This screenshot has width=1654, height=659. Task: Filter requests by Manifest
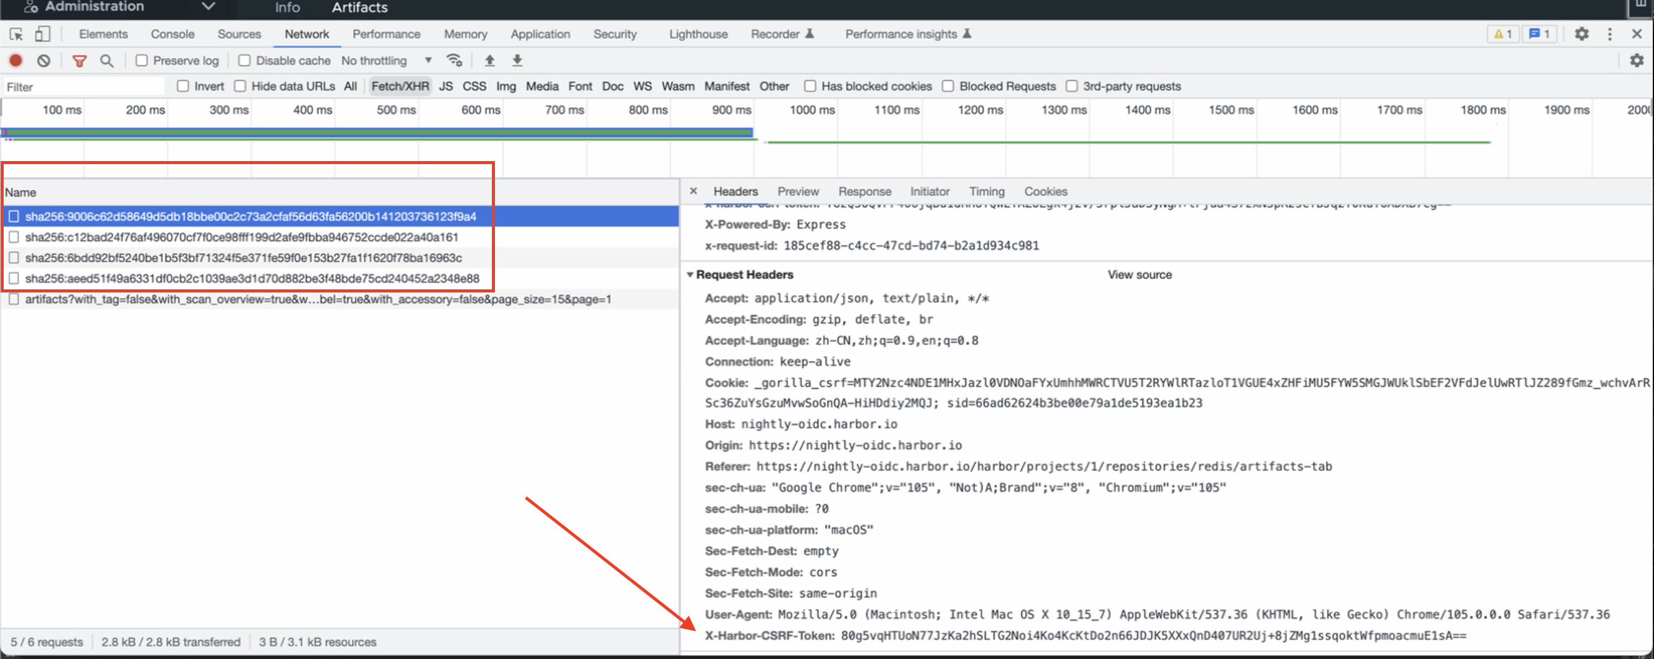point(726,86)
